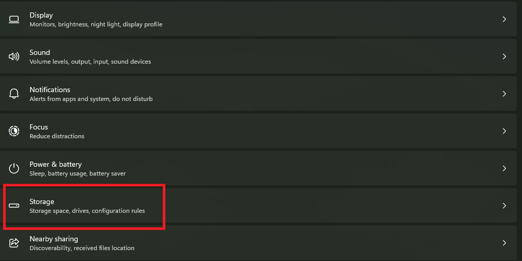Click the Notifications bell icon

14,94
